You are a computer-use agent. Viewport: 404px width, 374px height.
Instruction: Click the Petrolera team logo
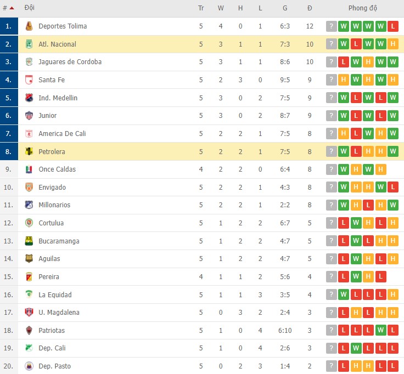(x=29, y=151)
